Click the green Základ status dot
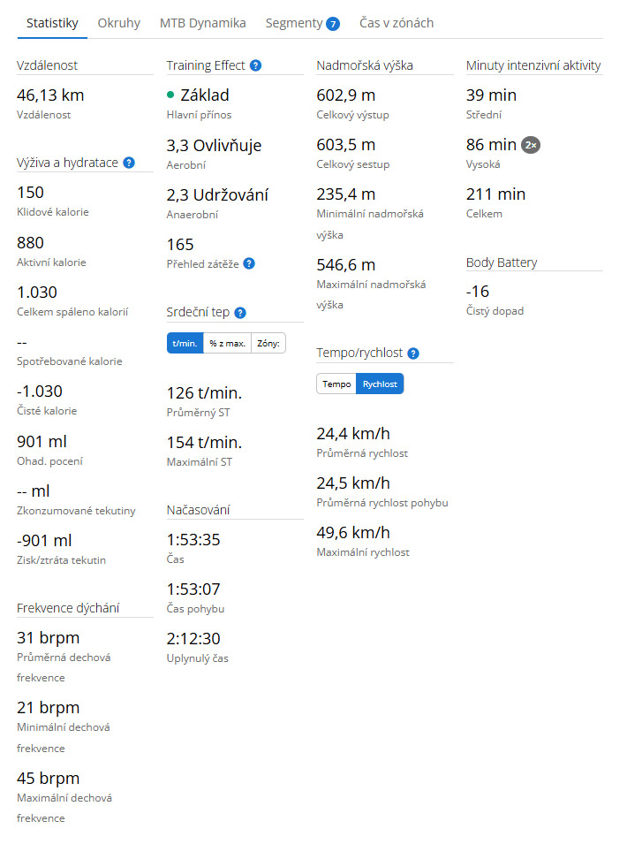Screen dimensions: 627x844 click(x=170, y=95)
